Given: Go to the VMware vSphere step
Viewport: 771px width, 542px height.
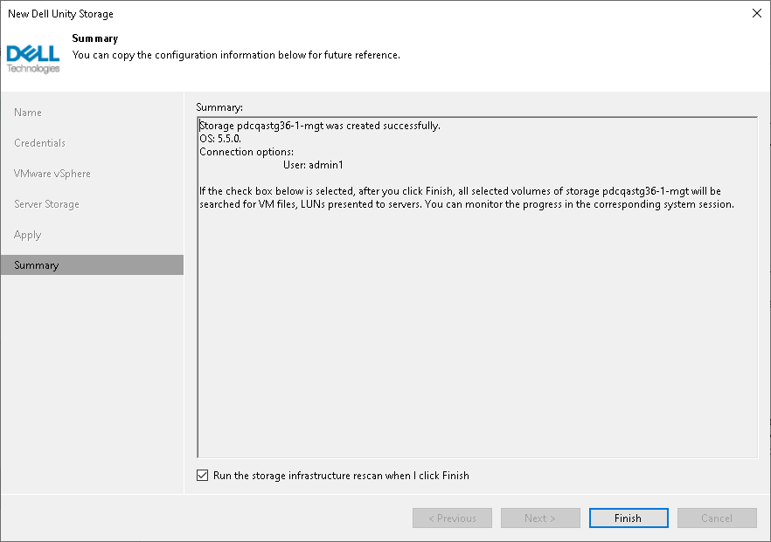Looking at the screenshot, I should (x=52, y=174).
